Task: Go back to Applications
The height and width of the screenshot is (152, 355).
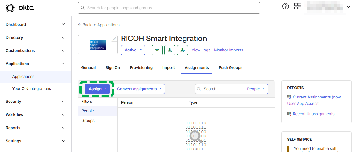Action: point(99,25)
